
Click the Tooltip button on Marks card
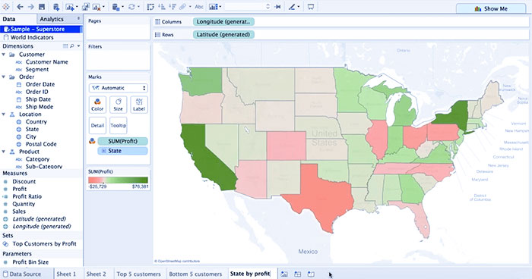click(118, 125)
